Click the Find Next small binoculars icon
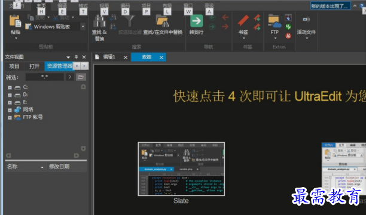The image size is (366, 215). 113,27
